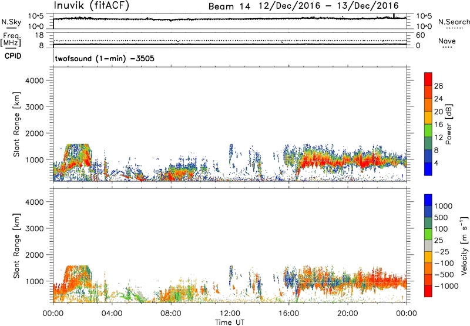Click the '20:00' time axis tick label

pyautogui.click(x=348, y=314)
